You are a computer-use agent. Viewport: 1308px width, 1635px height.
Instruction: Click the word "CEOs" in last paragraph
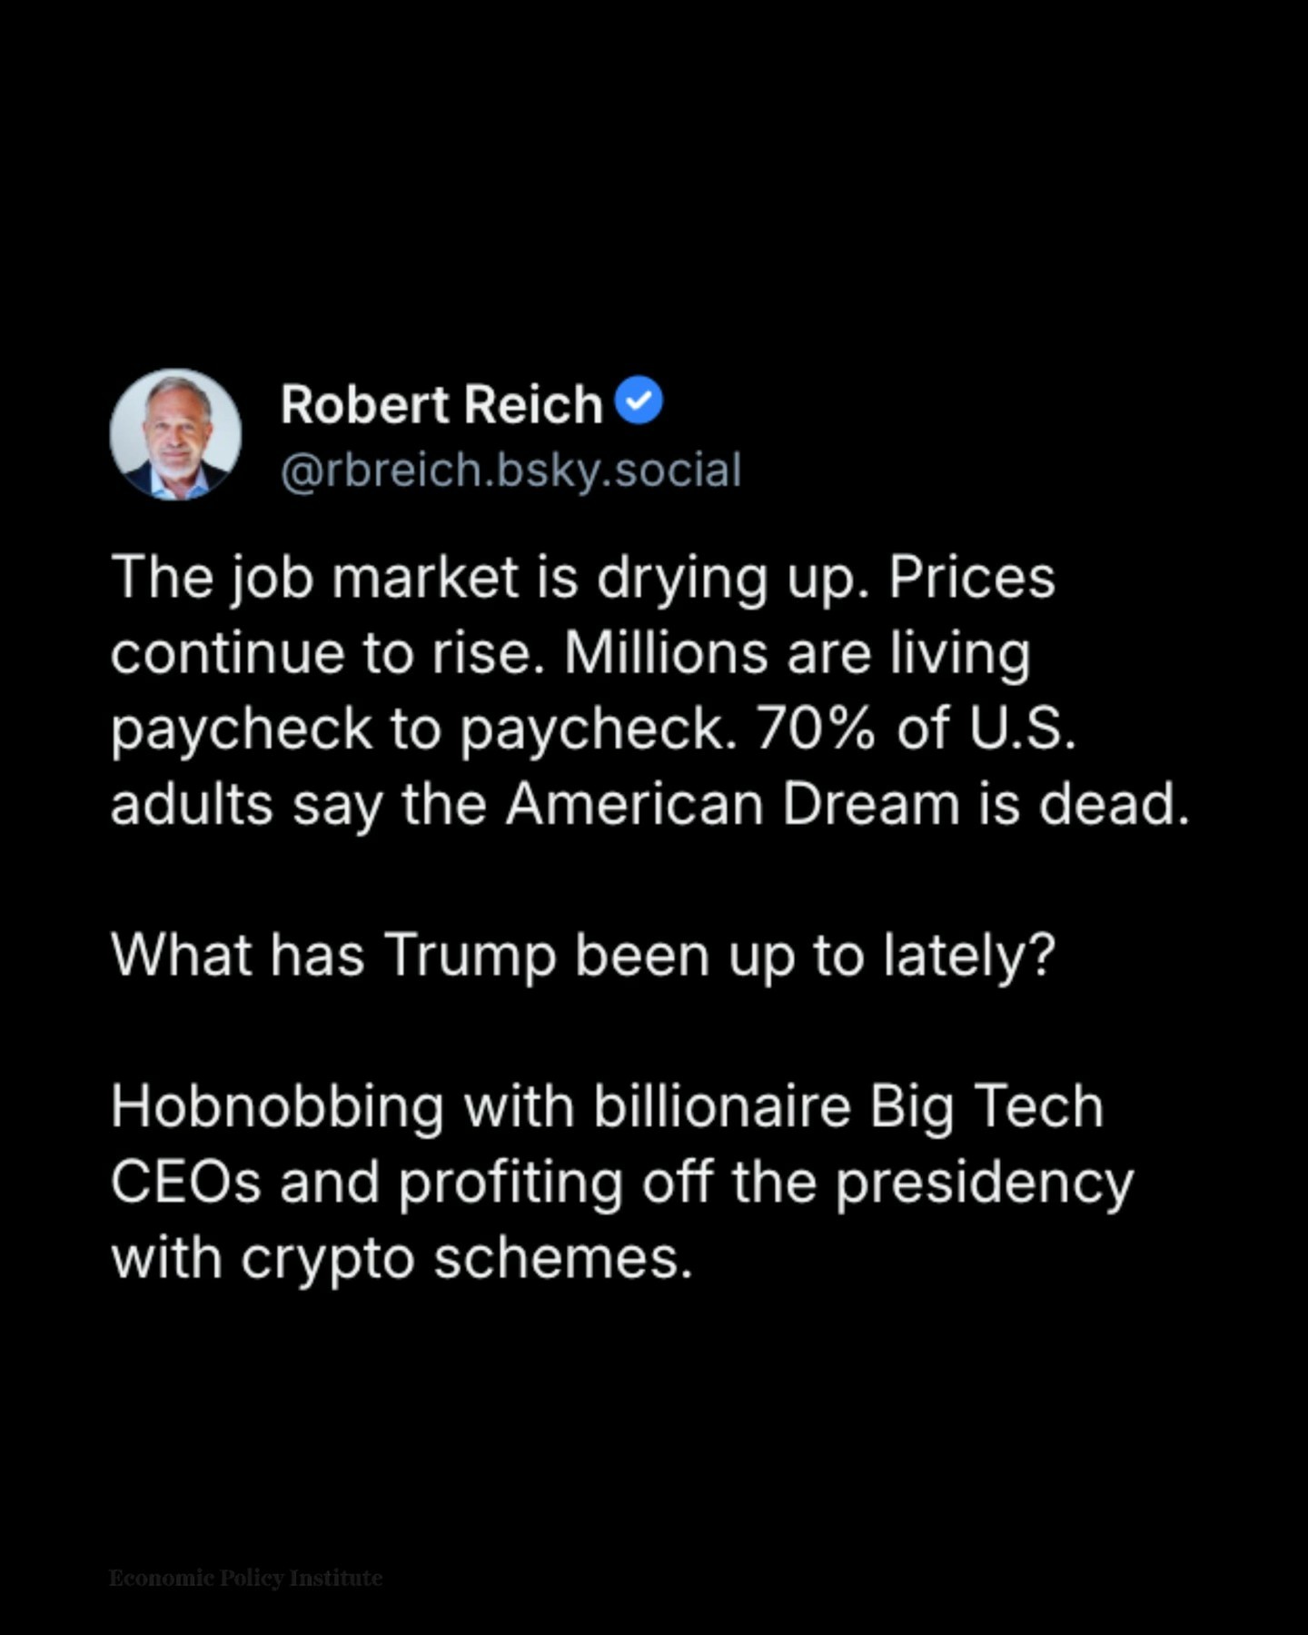[186, 1184]
